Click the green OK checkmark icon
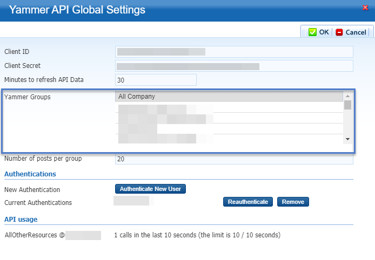The image size is (375, 260). coord(312,32)
